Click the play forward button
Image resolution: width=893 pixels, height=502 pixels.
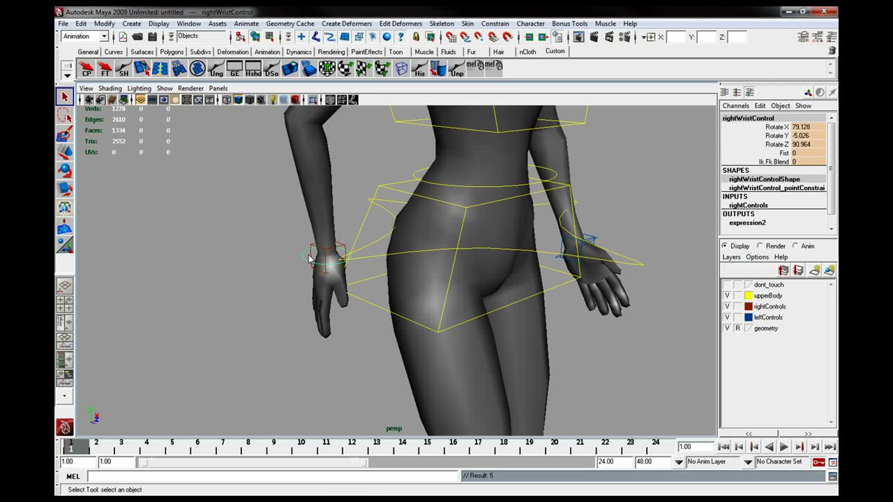tap(784, 447)
